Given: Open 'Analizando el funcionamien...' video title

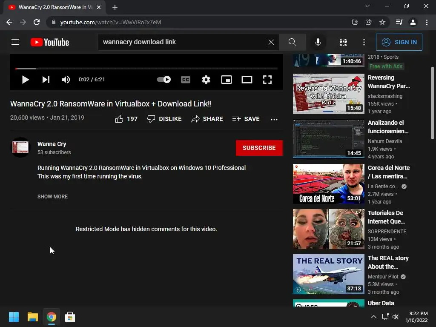Looking at the screenshot, I should click(388, 127).
